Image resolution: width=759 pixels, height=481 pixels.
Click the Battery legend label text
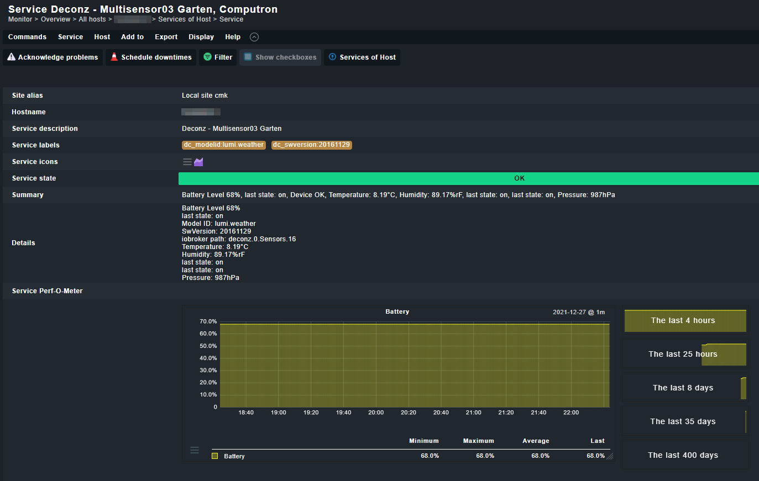click(234, 456)
